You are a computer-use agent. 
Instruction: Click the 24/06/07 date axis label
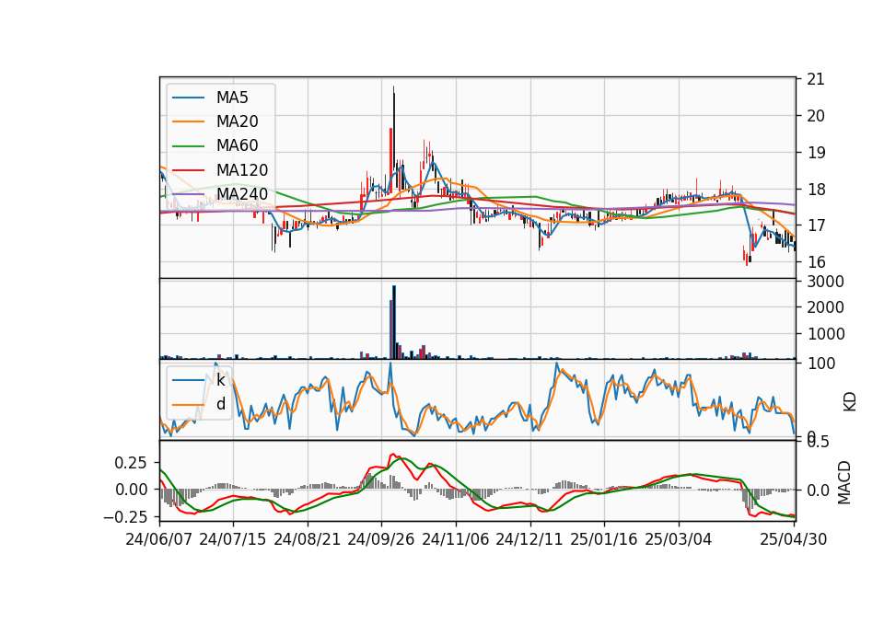tap(159, 540)
